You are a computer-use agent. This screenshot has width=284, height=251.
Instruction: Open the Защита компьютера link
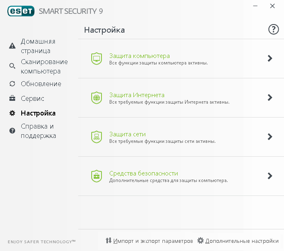[x=139, y=56]
